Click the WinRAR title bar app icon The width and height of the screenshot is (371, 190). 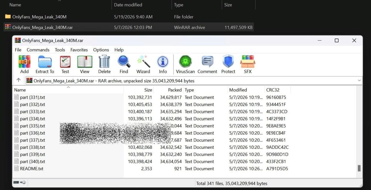[18, 40]
